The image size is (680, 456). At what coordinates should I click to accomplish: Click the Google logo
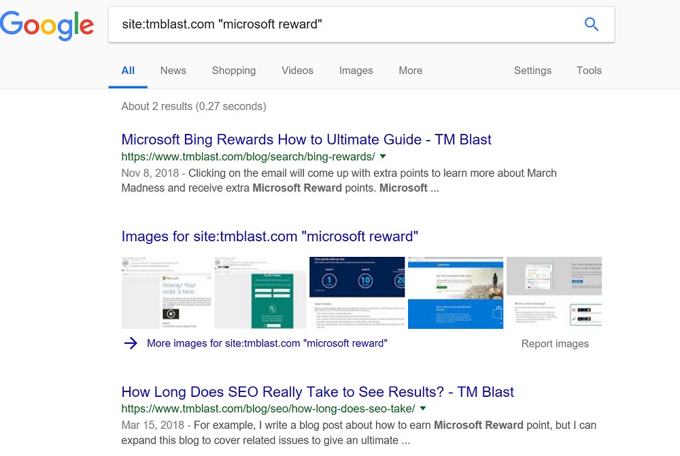pyautogui.click(x=47, y=25)
